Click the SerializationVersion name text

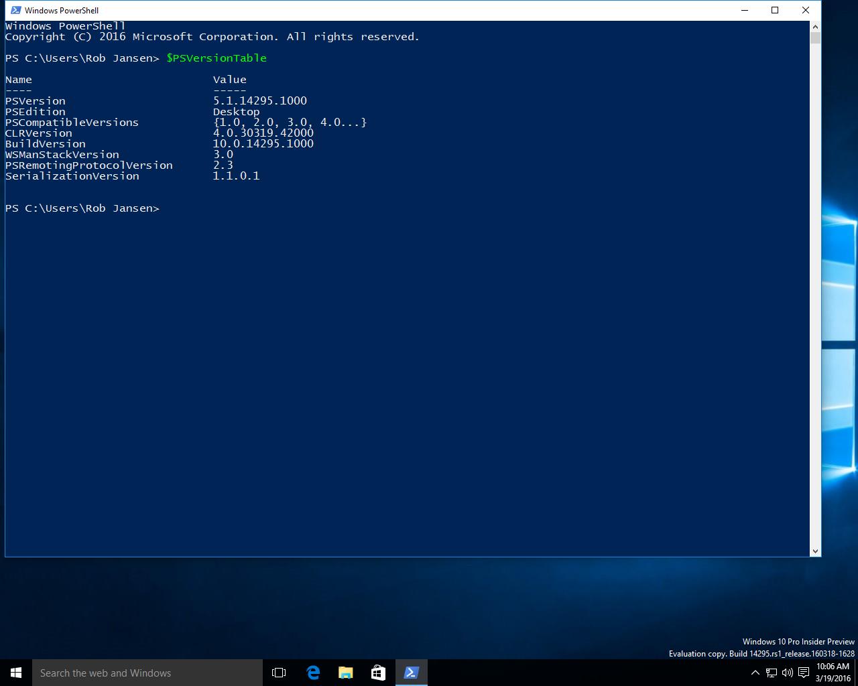[72, 176]
